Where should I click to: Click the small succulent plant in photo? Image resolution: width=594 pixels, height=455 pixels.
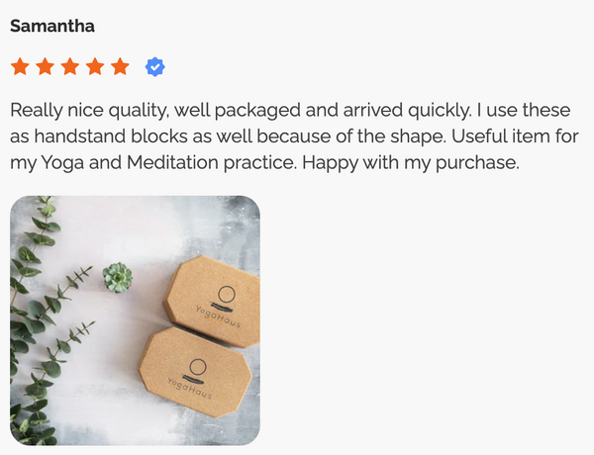(x=118, y=278)
